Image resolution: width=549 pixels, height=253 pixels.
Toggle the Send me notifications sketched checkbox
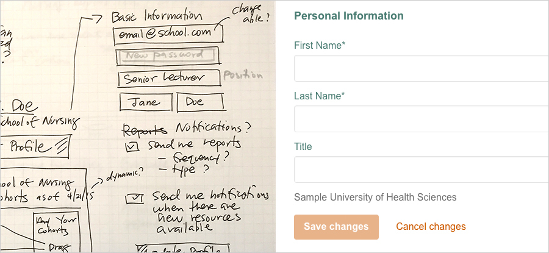pos(134,198)
